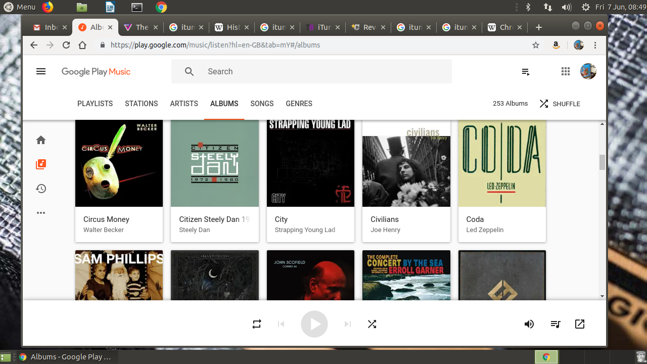Open the Civilians album cover
Viewport: 647px width, 364px height.
coord(406,163)
